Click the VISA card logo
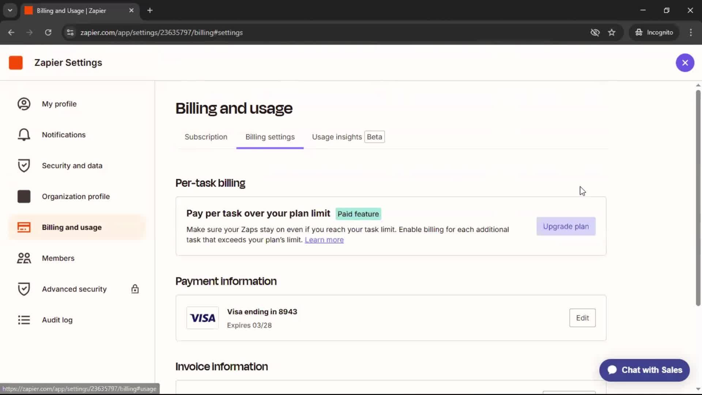702x395 pixels. (203, 318)
